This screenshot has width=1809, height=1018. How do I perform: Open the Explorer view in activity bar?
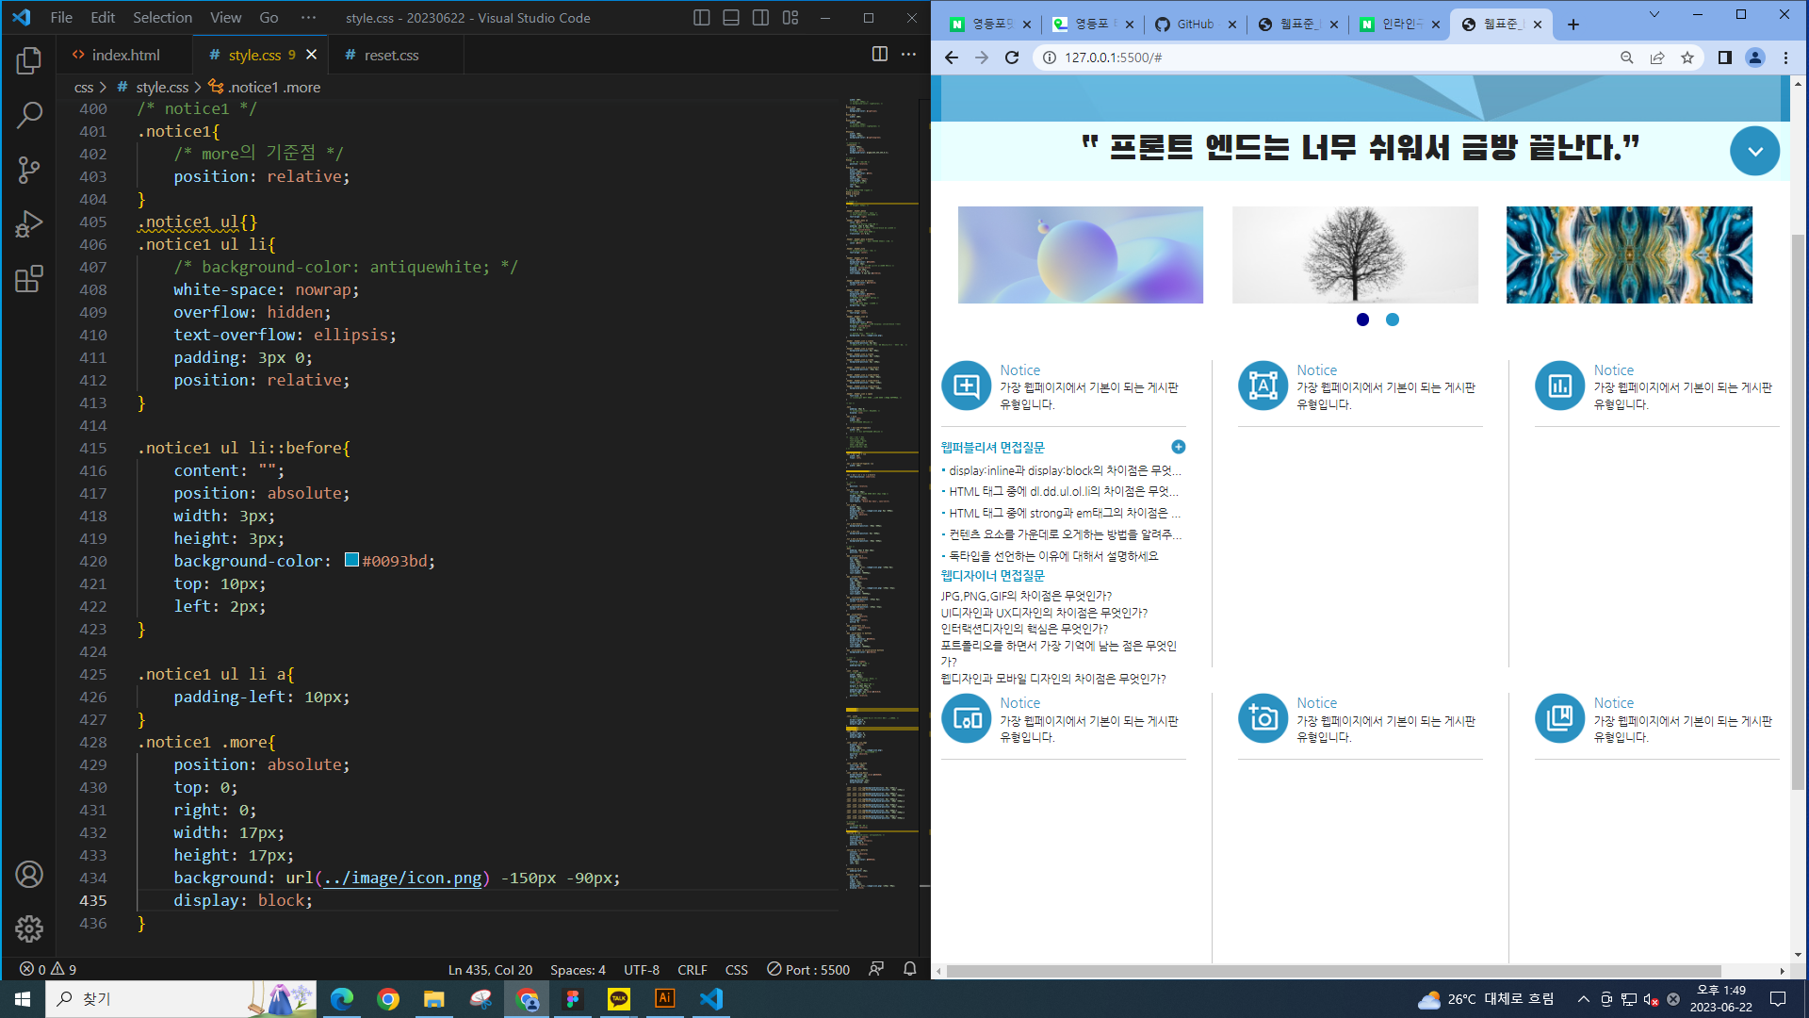coord(29,61)
